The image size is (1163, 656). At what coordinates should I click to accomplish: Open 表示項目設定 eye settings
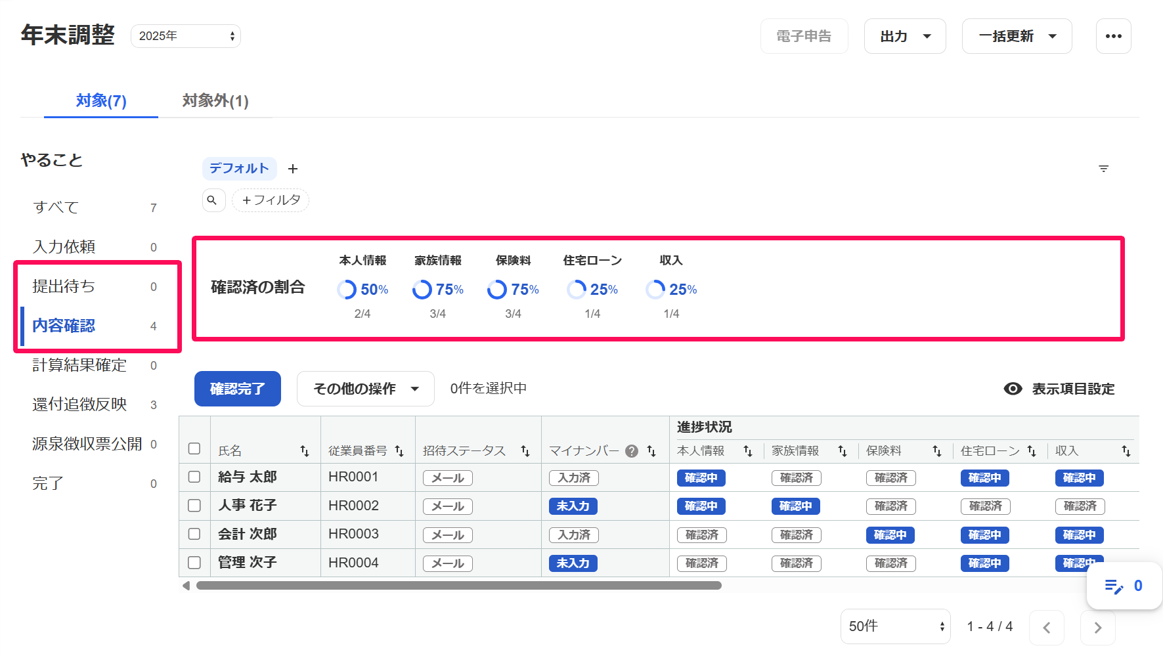pyautogui.click(x=1059, y=389)
